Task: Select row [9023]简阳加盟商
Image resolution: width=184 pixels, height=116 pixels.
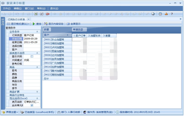Action: 57,74
